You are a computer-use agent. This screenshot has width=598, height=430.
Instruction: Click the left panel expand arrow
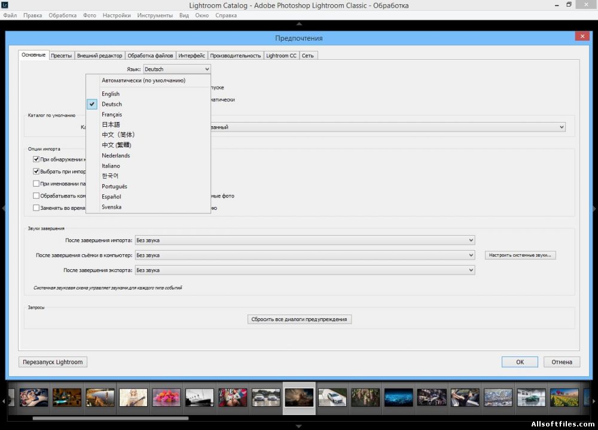click(3, 208)
